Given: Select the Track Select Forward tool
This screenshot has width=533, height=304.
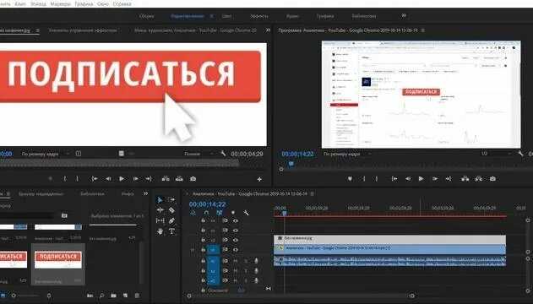Looking at the screenshot, I should tap(171, 200).
